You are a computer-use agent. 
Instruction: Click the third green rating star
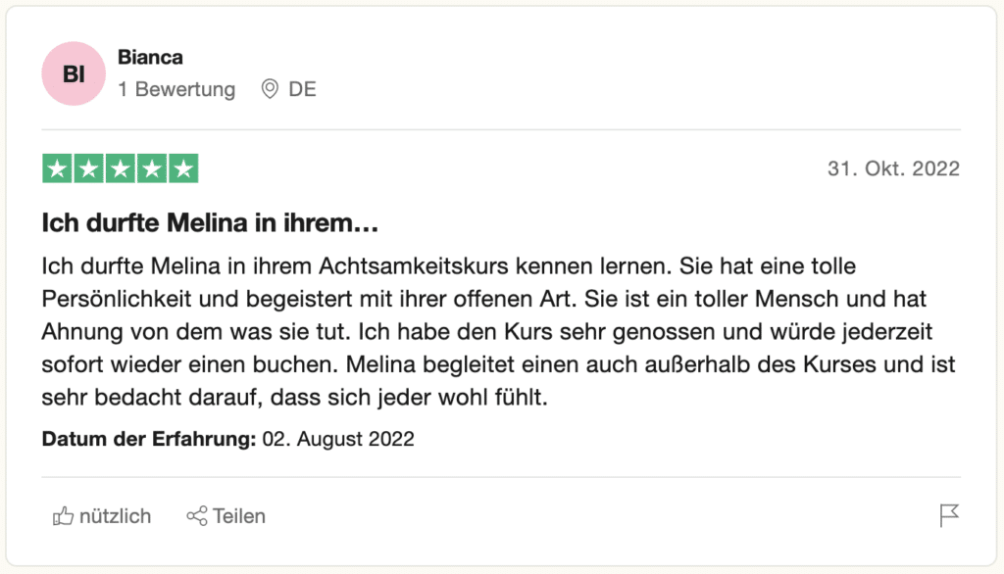coord(121,168)
